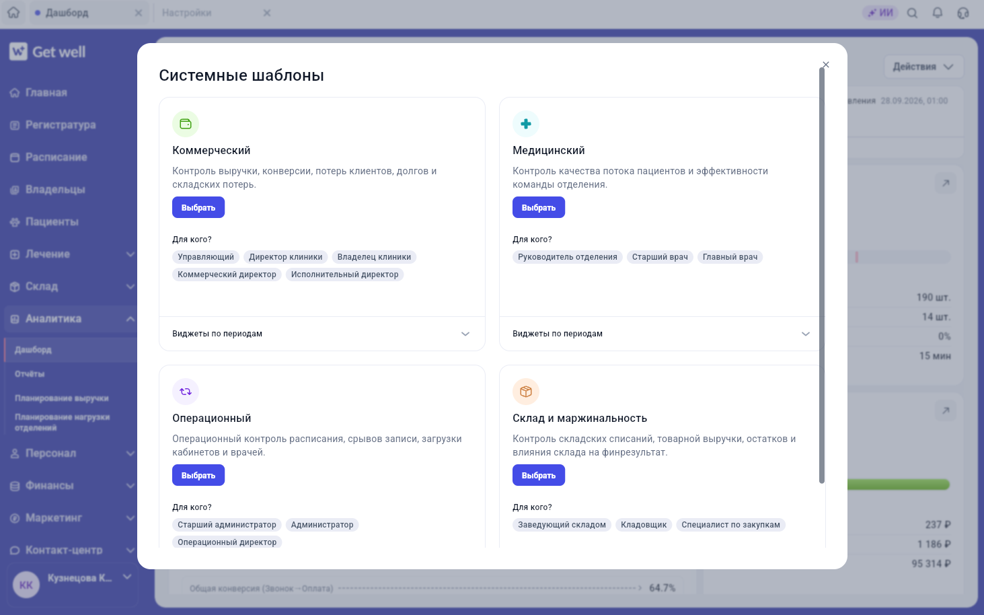The height and width of the screenshot is (615, 984).
Task: Click the arrows icon on Операционный card
Action: 186,392
